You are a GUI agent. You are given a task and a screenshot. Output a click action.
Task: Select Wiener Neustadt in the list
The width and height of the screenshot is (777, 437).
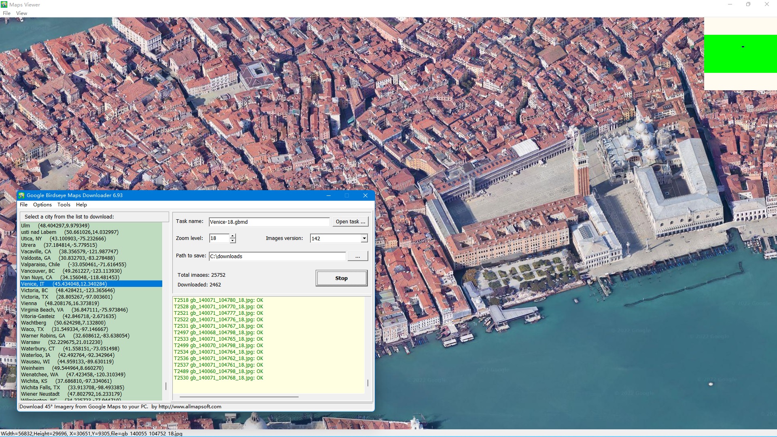(91, 394)
